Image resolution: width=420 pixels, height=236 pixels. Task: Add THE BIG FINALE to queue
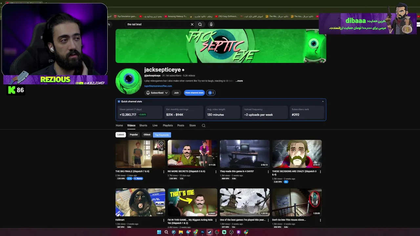point(161,149)
